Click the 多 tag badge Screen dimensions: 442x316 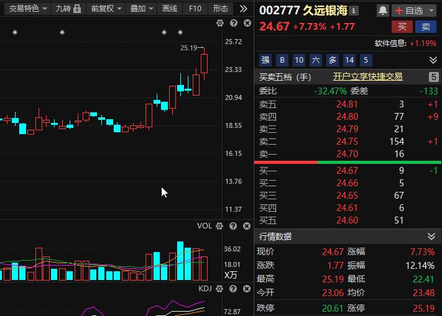click(333, 60)
